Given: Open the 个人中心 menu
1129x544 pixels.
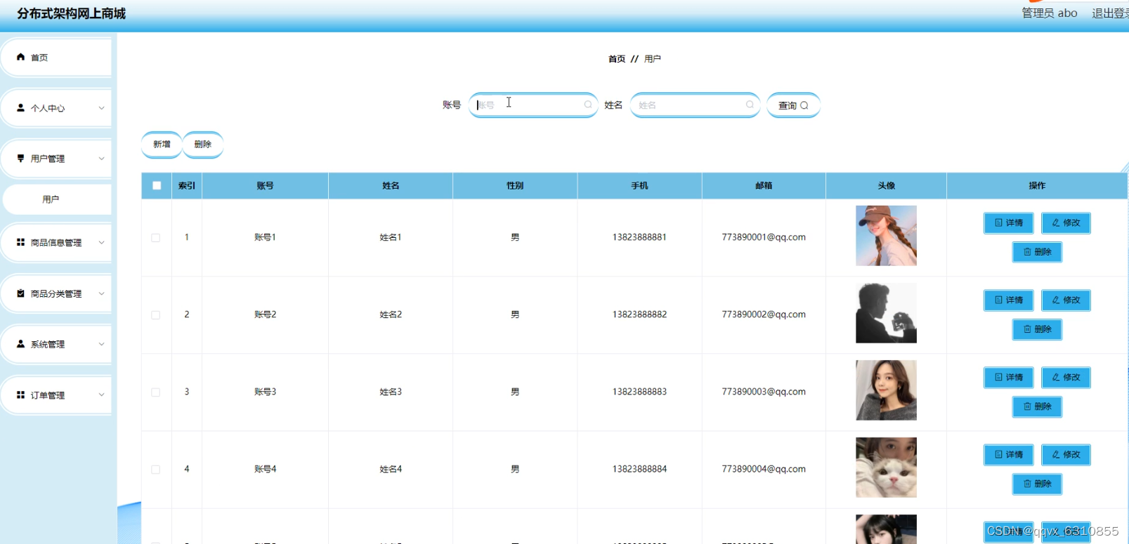Looking at the screenshot, I should click(56, 108).
